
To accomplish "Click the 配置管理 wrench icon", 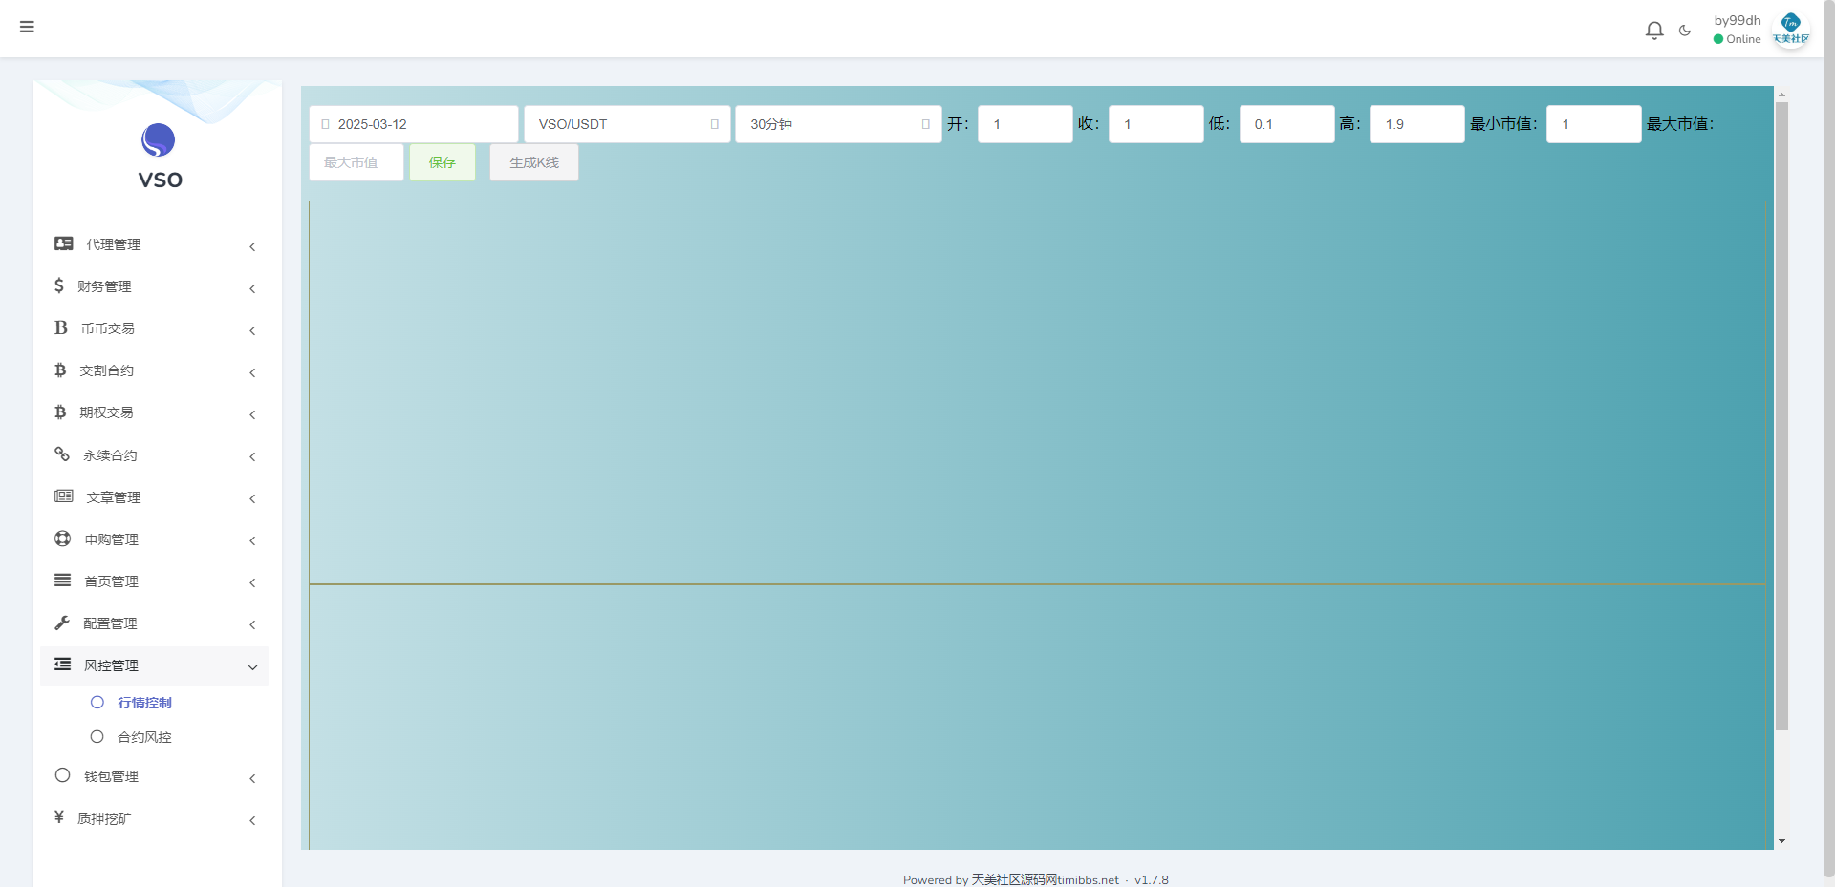I will [x=62, y=623].
